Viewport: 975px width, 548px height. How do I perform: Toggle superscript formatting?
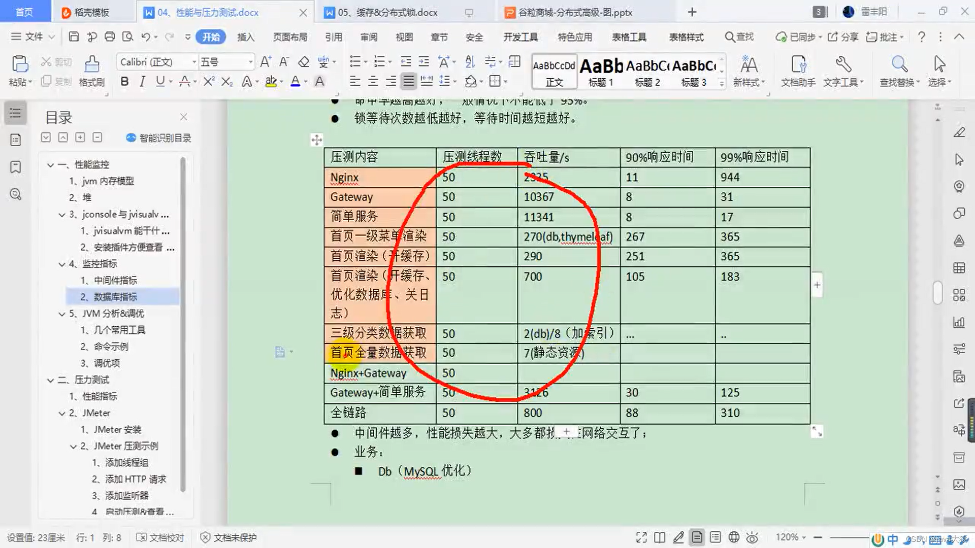[x=209, y=81]
